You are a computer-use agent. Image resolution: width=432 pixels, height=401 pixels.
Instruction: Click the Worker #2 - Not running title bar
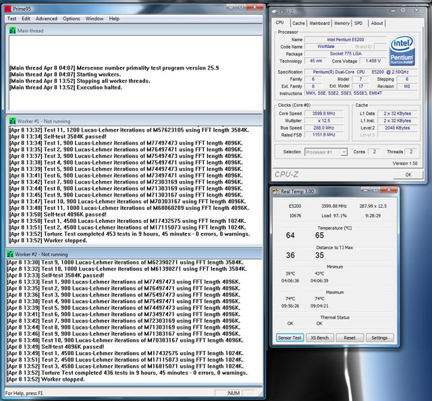coord(134,254)
